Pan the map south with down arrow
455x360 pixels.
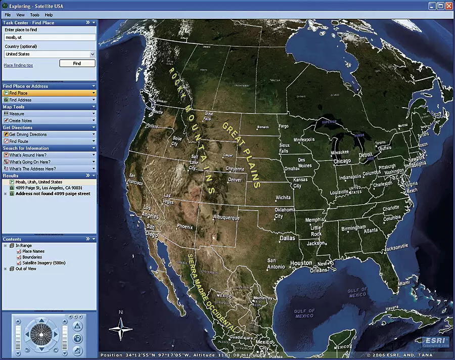coord(41,349)
